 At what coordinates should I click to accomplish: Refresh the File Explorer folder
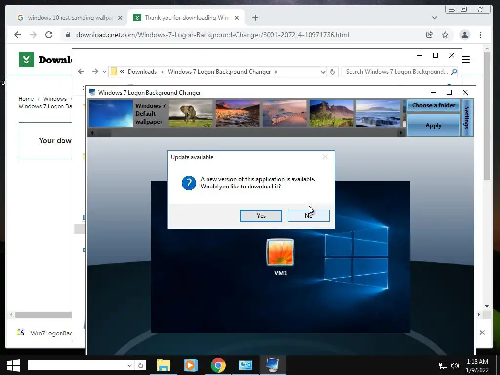pyautogui.click(x=332, y=72)
